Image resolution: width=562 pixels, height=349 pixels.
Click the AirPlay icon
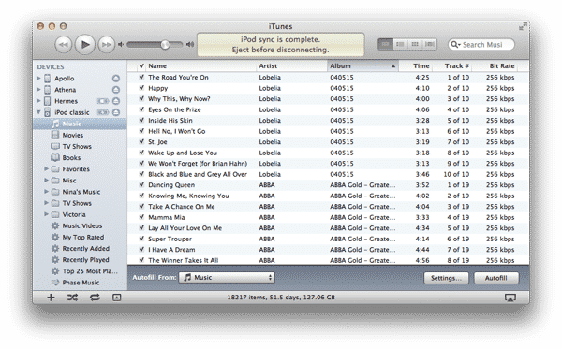point(510,298)
